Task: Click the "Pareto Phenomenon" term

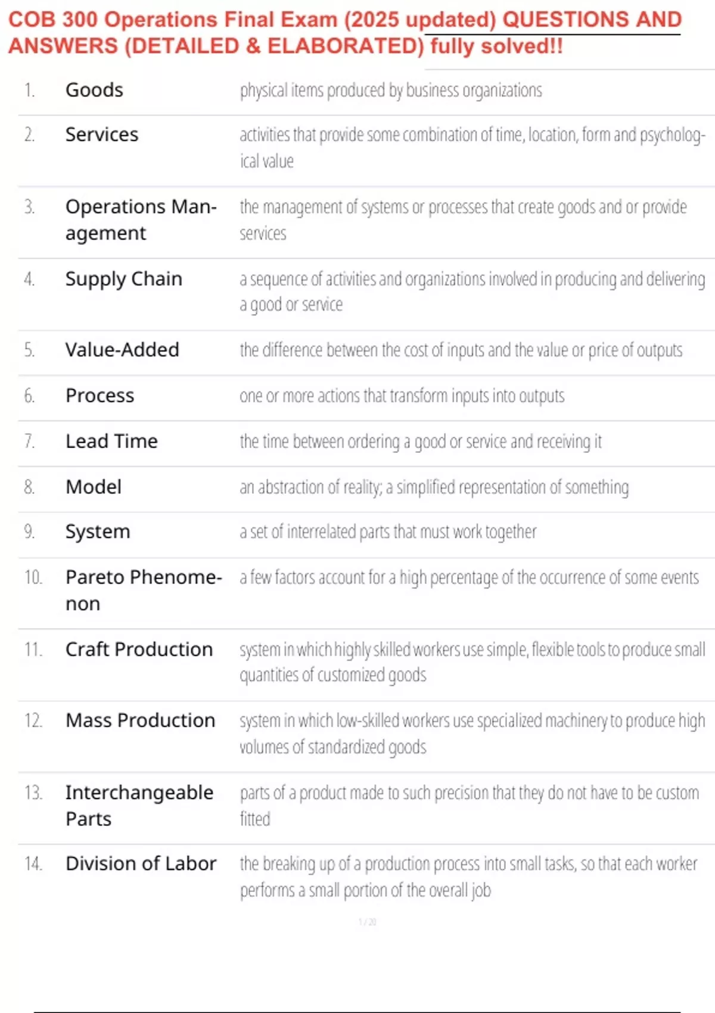Action: (143, 590)
